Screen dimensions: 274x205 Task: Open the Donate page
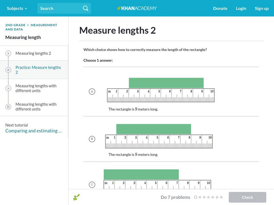tap(220, 8)
